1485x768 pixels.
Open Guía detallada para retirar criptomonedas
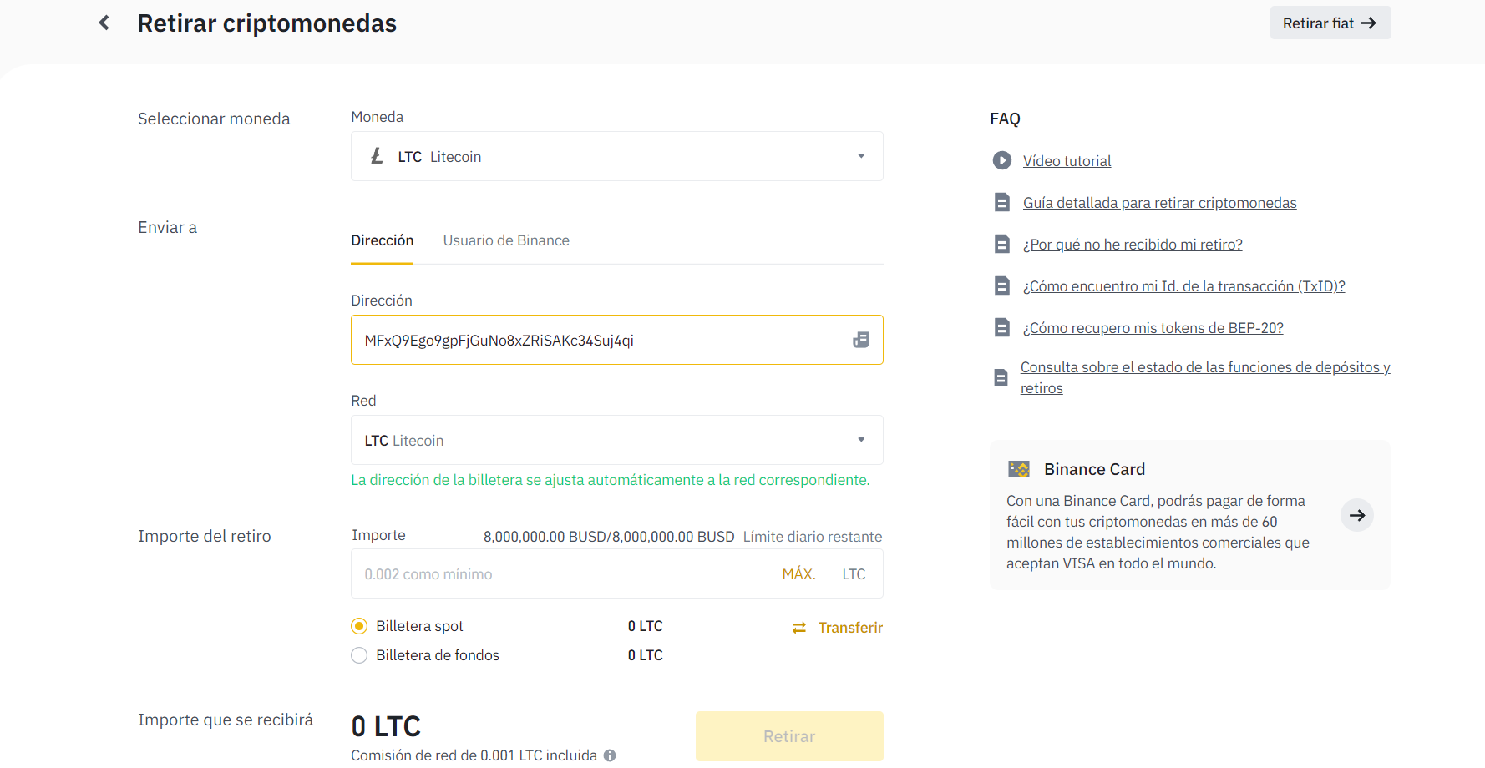point(1160,203)
